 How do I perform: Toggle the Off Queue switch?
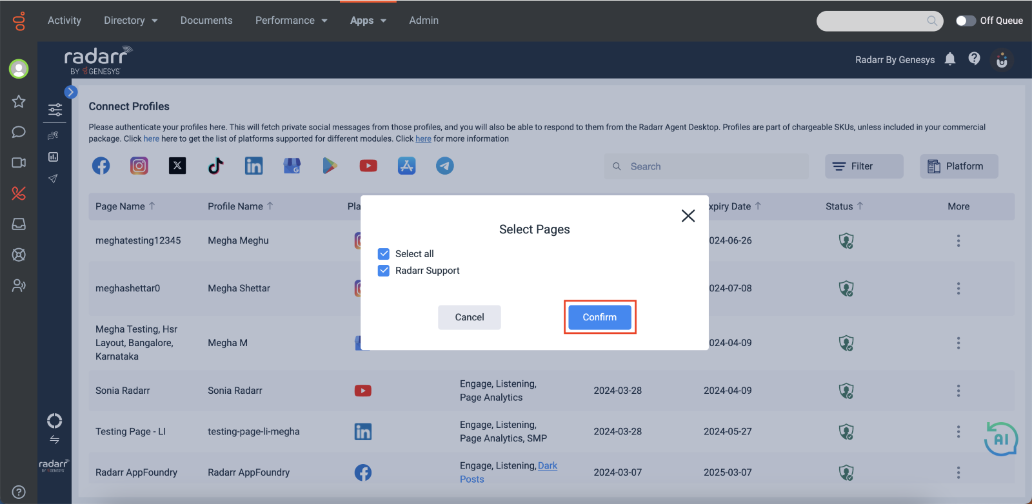[966, 21]
